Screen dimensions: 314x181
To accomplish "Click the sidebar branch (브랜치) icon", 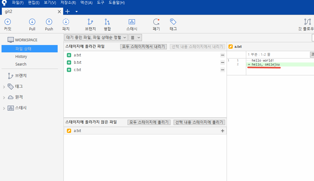I will pos(10,76).
